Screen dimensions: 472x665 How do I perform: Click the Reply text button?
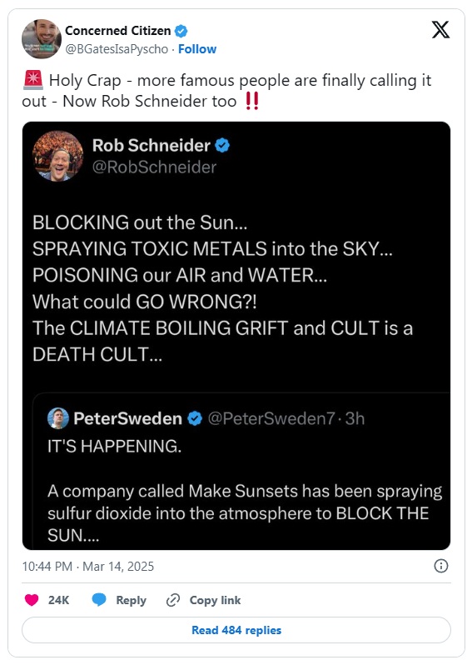click(x=131, y=600)
